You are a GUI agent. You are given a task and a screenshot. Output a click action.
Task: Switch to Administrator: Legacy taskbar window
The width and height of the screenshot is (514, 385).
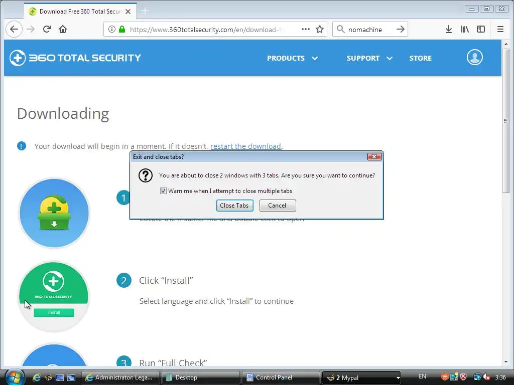click(120, 377)
